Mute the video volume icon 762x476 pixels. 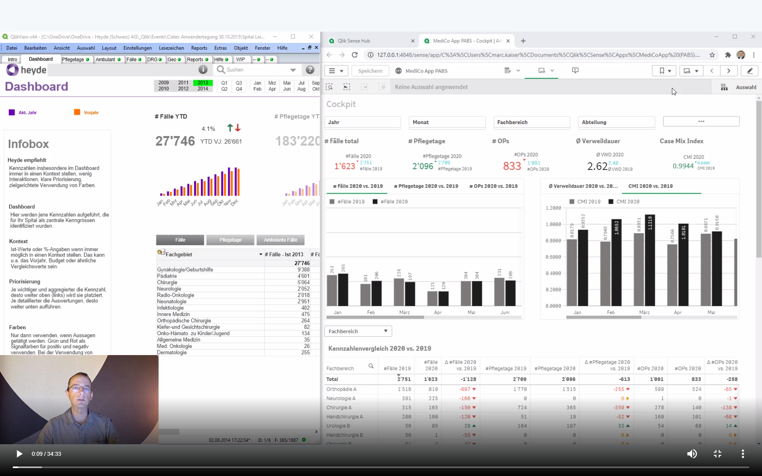point(692,454)
